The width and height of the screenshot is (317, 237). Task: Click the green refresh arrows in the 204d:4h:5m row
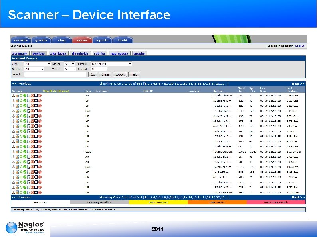click(21, 121)
